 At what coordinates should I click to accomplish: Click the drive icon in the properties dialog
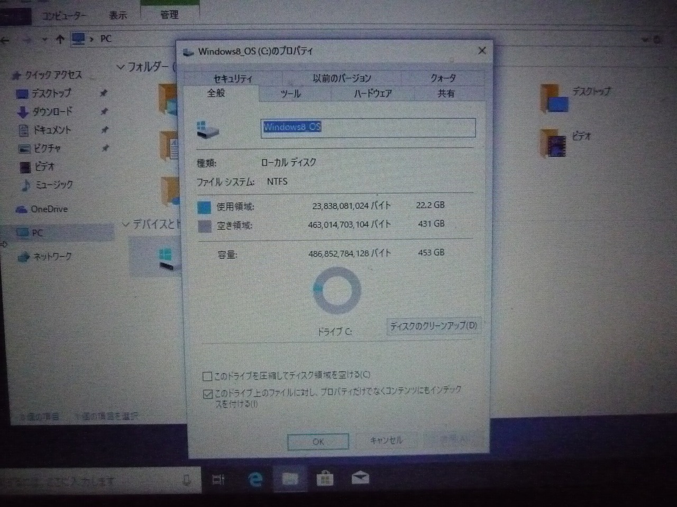(207, 129)
